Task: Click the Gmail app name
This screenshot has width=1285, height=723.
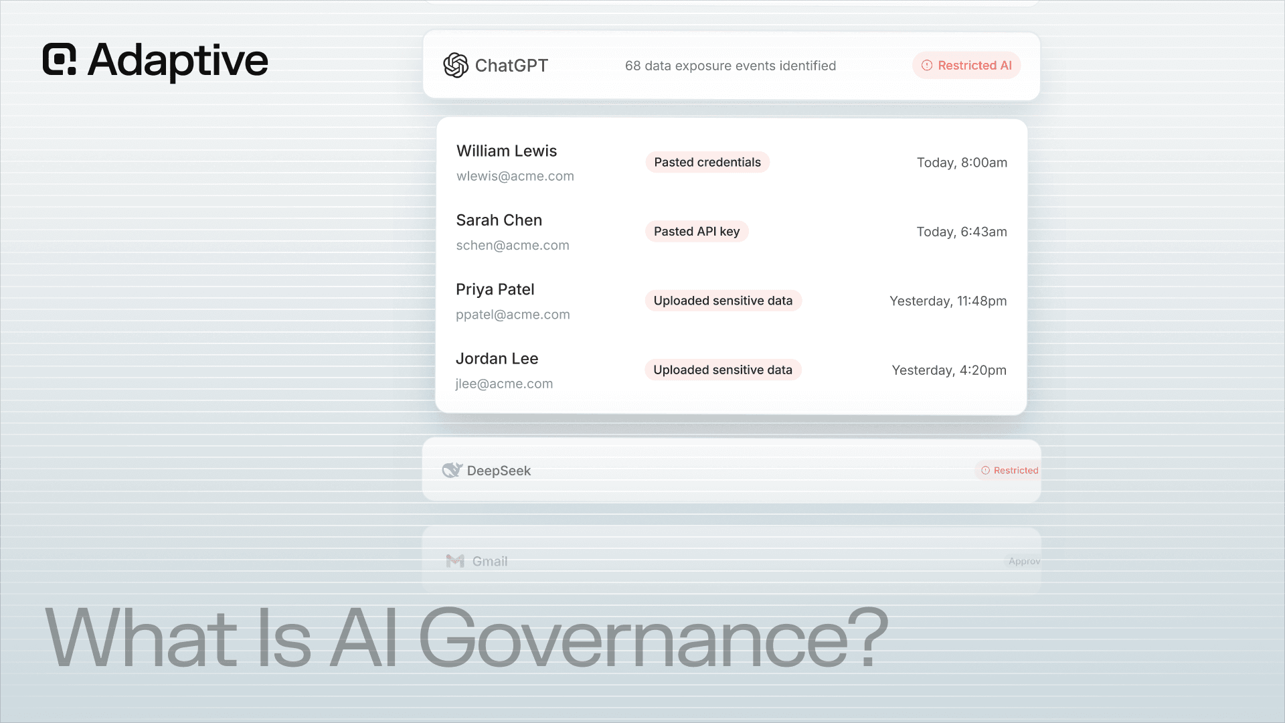Action: coord(490,561)
